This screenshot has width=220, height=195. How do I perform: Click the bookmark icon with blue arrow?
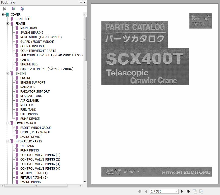click(22, 9)
